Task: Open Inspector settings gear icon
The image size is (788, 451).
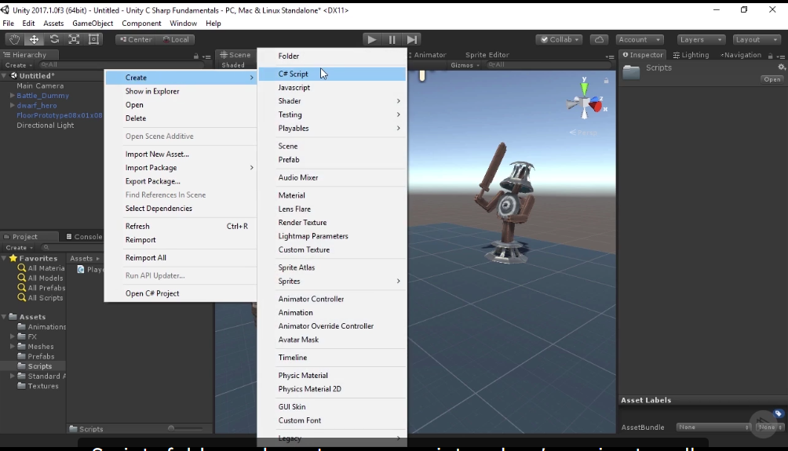Action: tap(781, 67)
